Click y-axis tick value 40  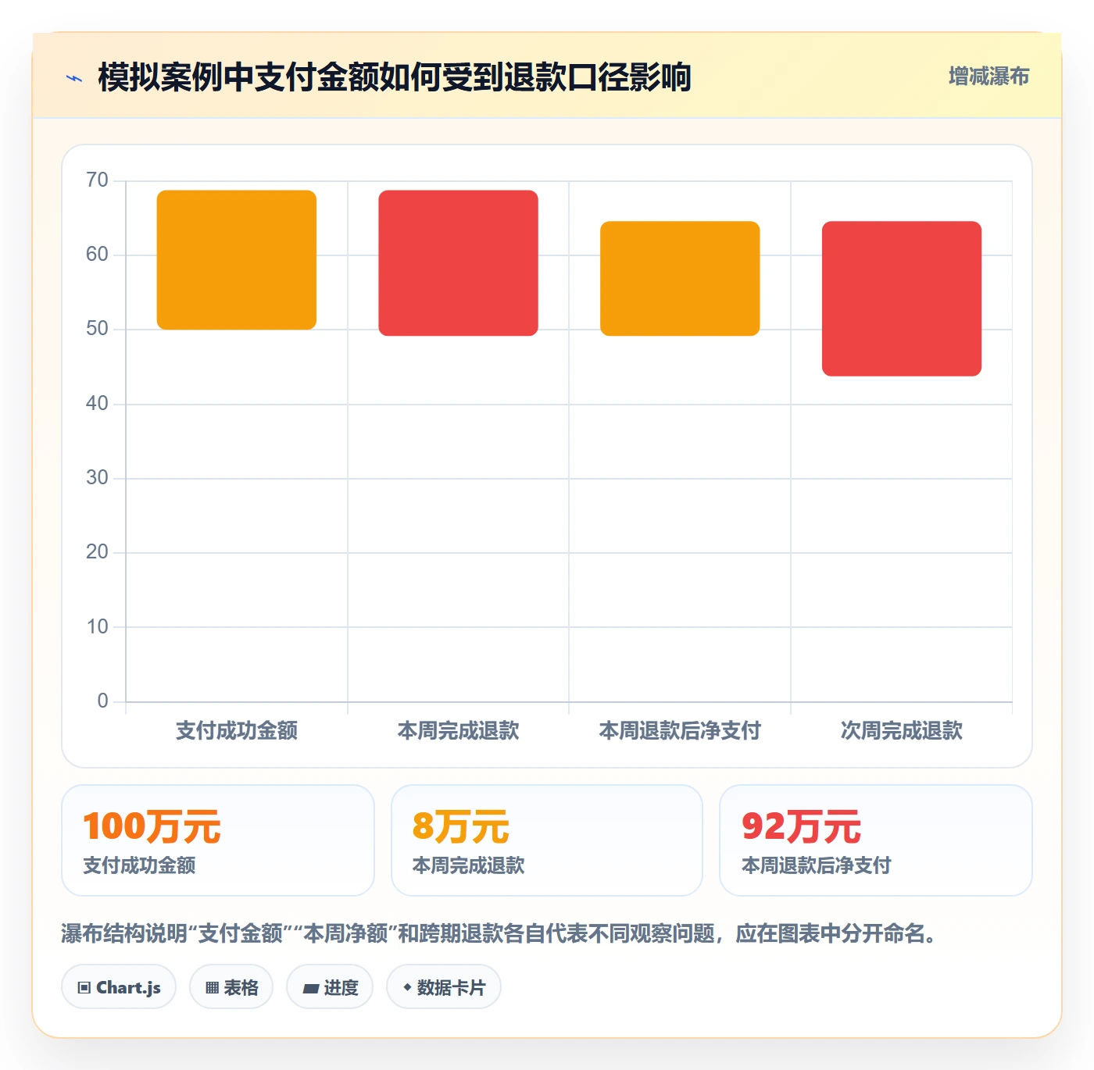[97, 404]
